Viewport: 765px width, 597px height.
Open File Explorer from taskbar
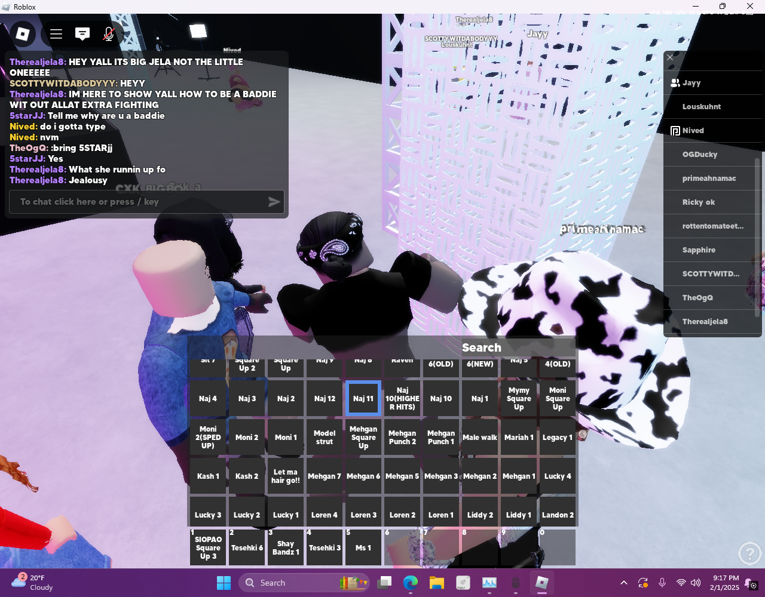click(437, 583)
